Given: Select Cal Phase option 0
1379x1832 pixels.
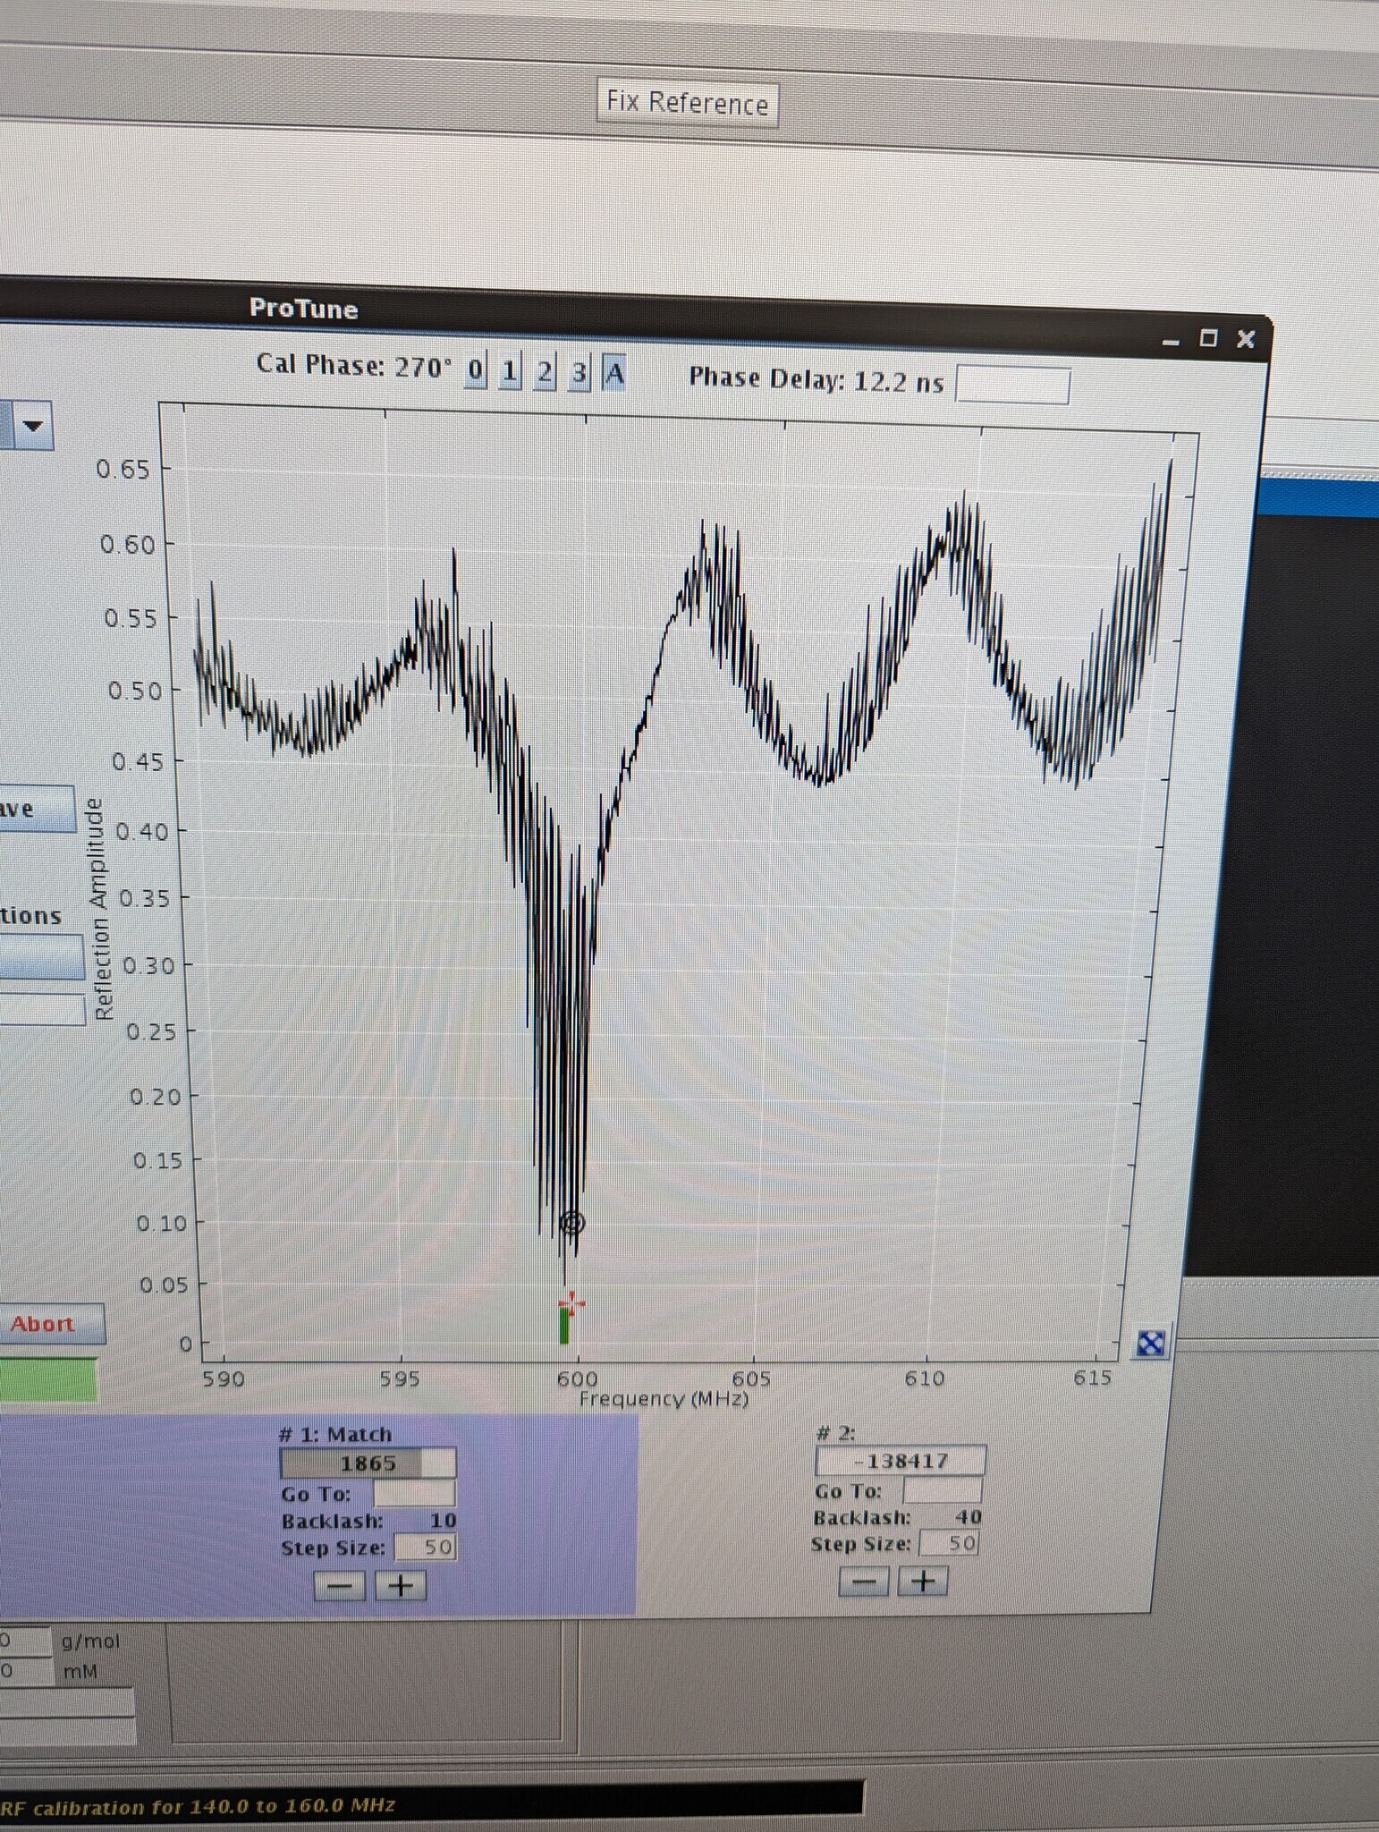Looking at the screenshot, I should pos(475,369).
